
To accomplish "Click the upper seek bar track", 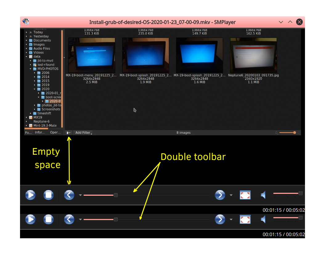I will (x=160, y=195).
